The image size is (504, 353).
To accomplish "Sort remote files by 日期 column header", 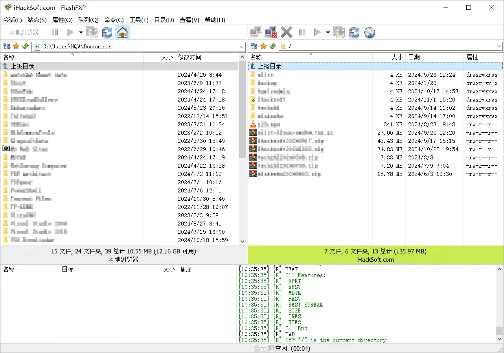I will coord(435,57).
